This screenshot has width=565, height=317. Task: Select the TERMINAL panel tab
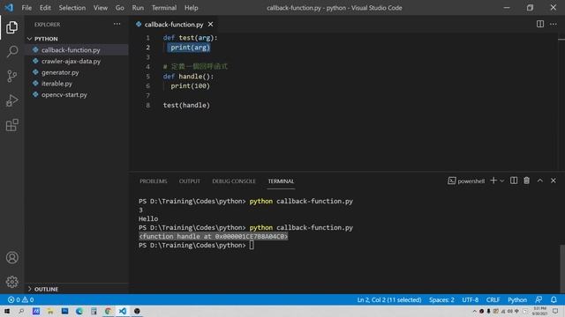point(281,181)
